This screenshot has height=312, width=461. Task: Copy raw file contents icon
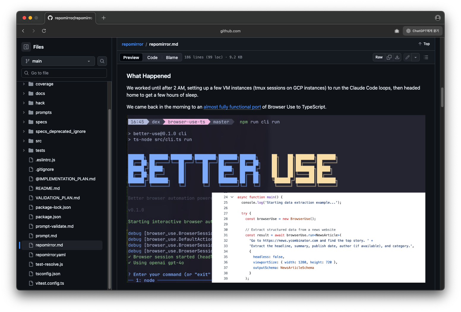pos(389,57)
